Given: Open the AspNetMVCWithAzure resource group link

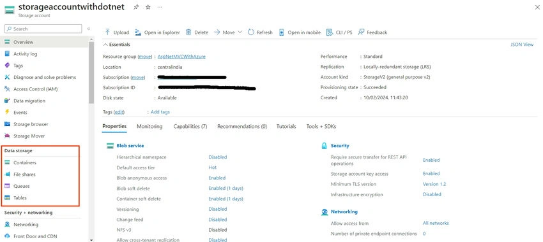Looking at the screenshot, I should click(181, 56).
